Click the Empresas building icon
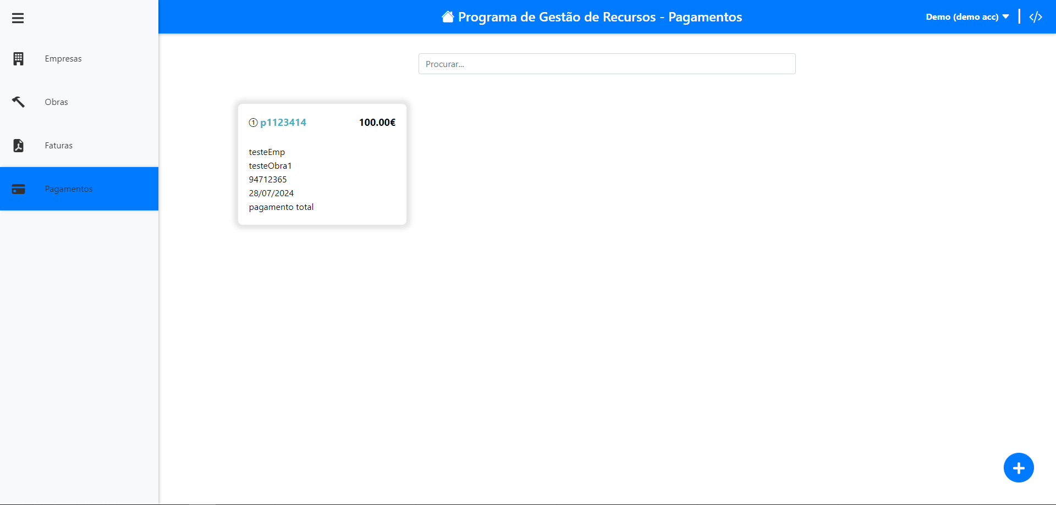 (x=18, y=59)
